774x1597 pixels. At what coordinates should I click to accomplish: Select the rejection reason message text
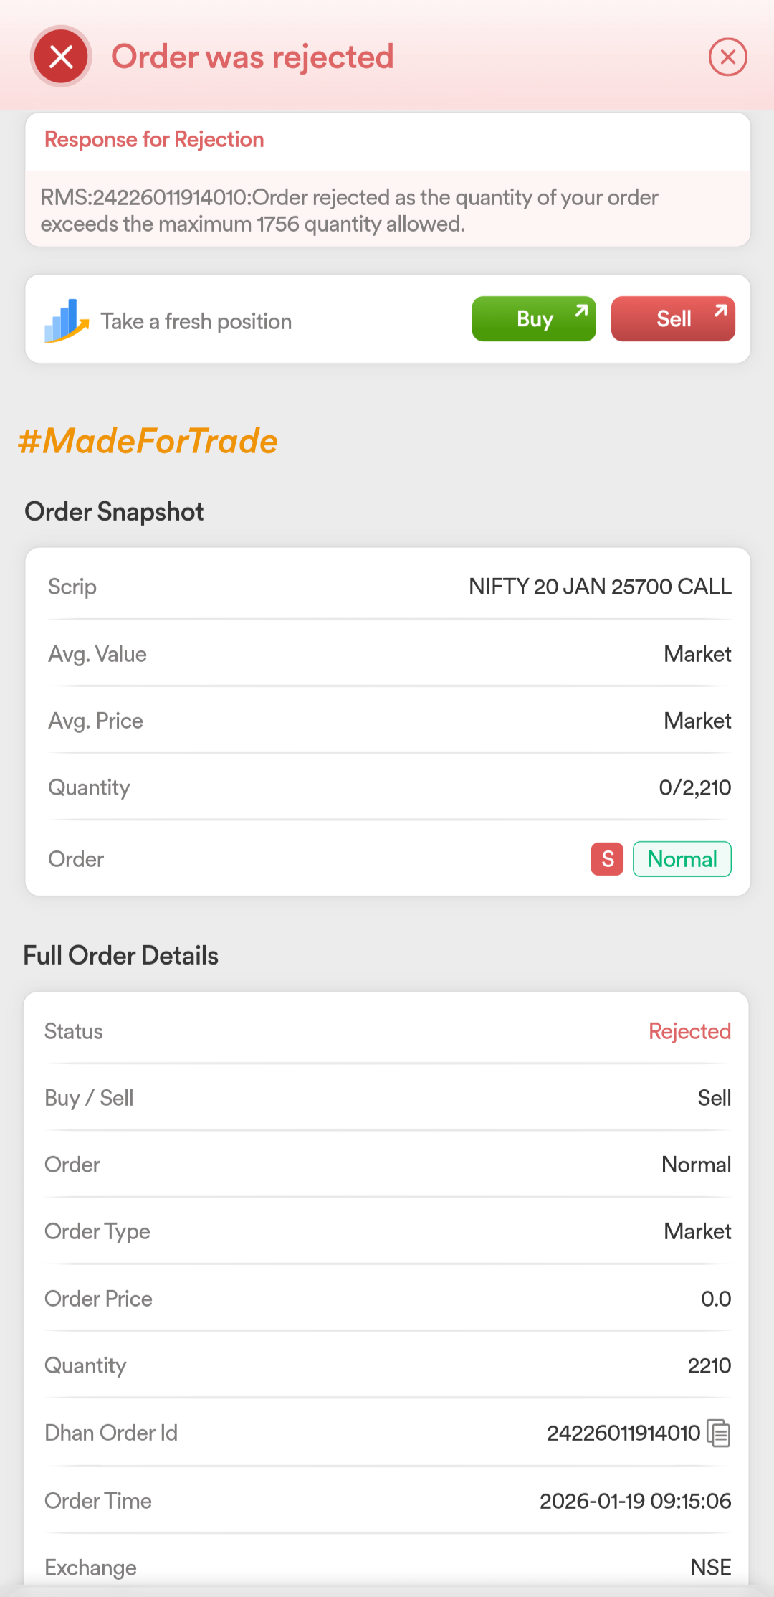pyautogui.click(x=349, y=211)
